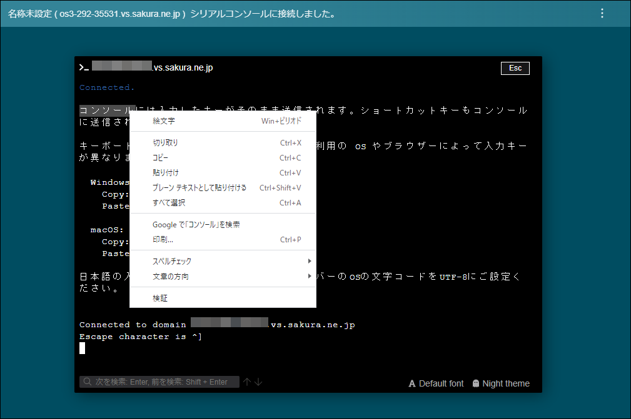Open 検証 from the context menu
Image resolution: width=631 pixels, height=419 pixels.
click(160, 298)
